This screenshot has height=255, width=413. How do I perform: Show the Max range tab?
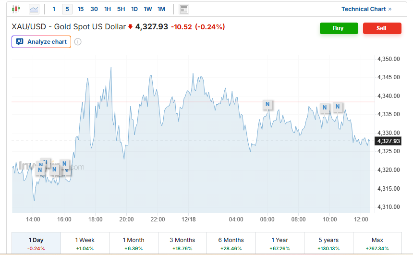(377, 243)
